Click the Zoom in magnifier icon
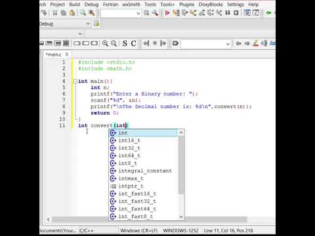315x236 pixels. click(x=105, y=43)
